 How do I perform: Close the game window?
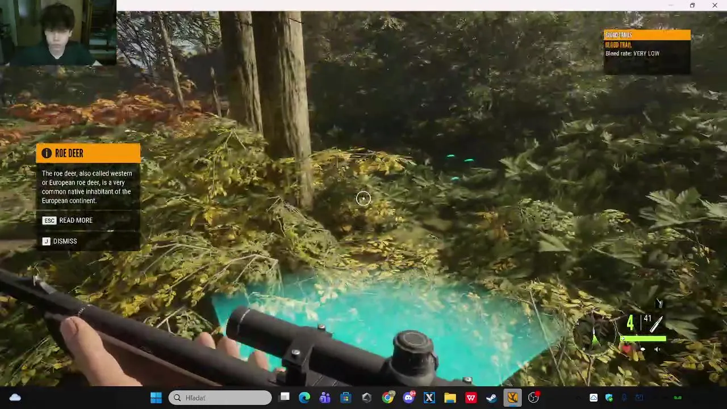[x=715, y=5]
